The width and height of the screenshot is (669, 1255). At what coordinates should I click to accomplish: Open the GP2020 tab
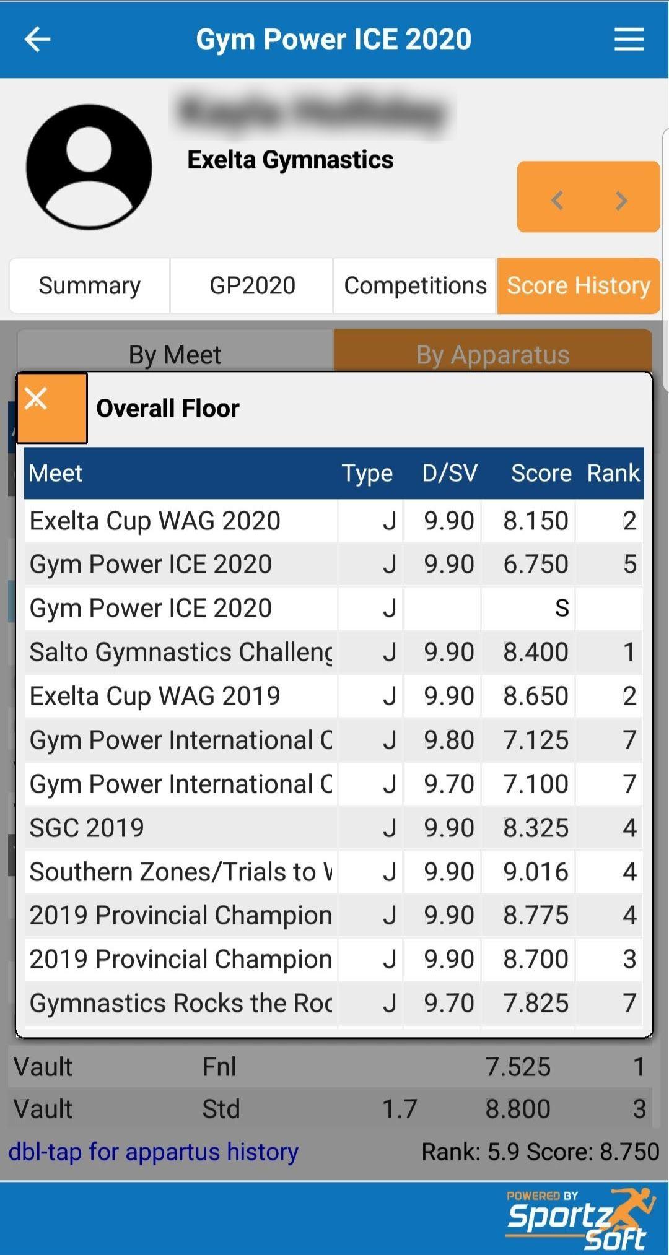coord(252,285)
